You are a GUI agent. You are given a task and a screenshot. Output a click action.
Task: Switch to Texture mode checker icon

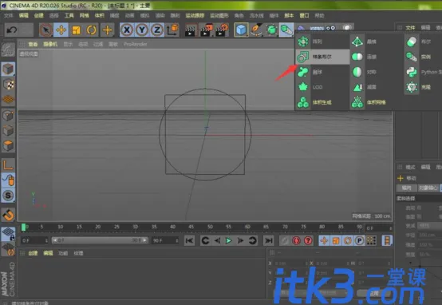8,85
